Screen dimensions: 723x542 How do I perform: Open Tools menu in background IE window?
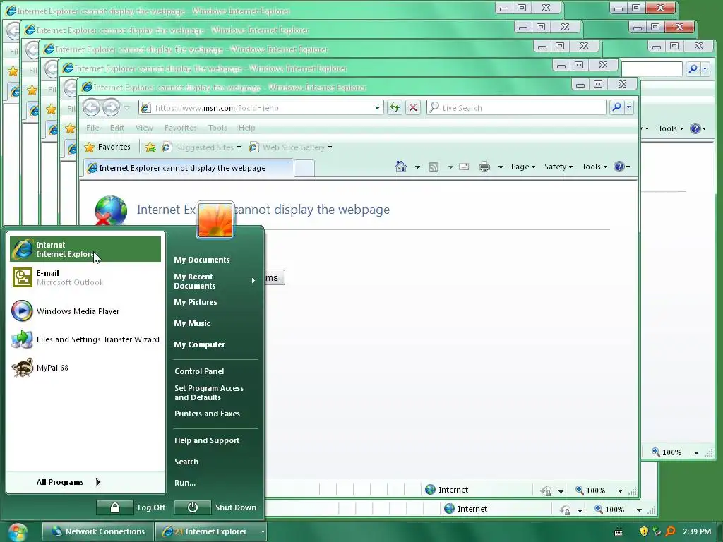pyautogui.click(x=671, y=128)
